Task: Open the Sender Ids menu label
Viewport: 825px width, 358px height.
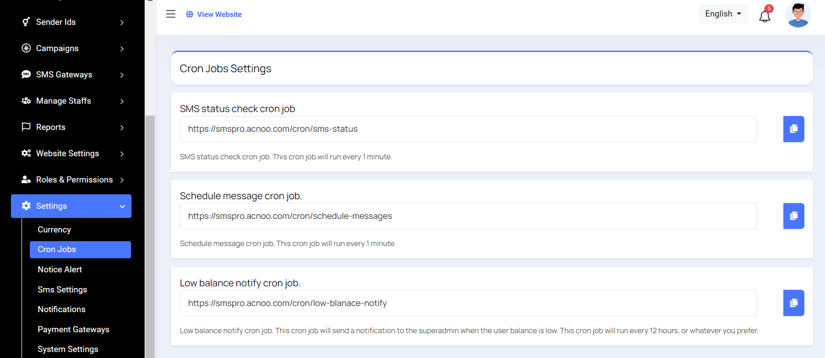Action: [56, 22]
